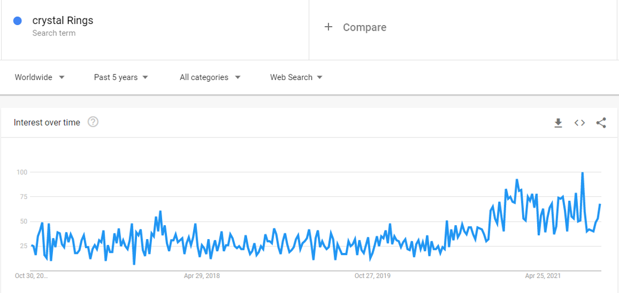The image size is (619, 293).
Task: Share the interest over time chart
Action: tap(601, 123)
